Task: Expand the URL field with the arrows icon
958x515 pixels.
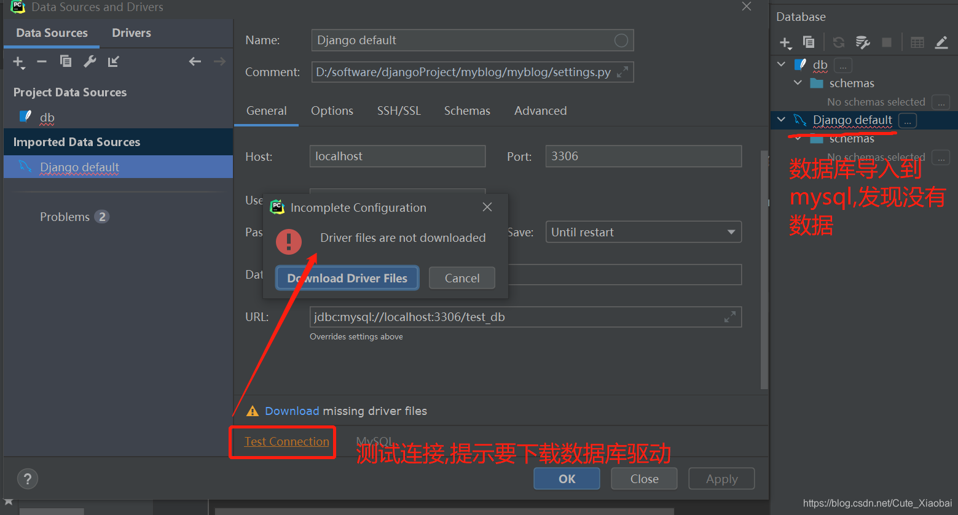Action: click(x=730, y=317)
